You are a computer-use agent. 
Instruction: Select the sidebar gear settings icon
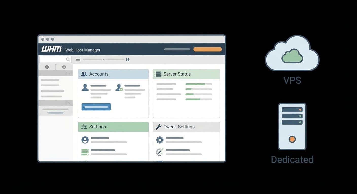tap(64, 67)
